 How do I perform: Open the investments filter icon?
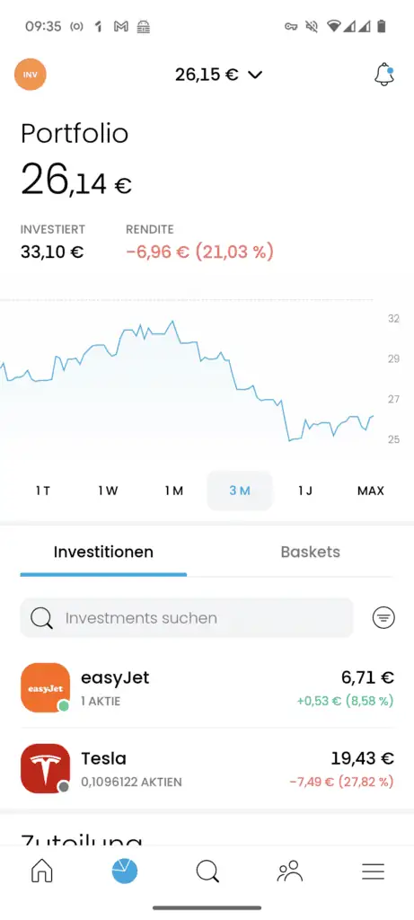pyautogui.click(x=383, y=617)
